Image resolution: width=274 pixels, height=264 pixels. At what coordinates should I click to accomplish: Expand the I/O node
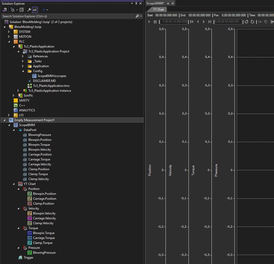[9, 115]
